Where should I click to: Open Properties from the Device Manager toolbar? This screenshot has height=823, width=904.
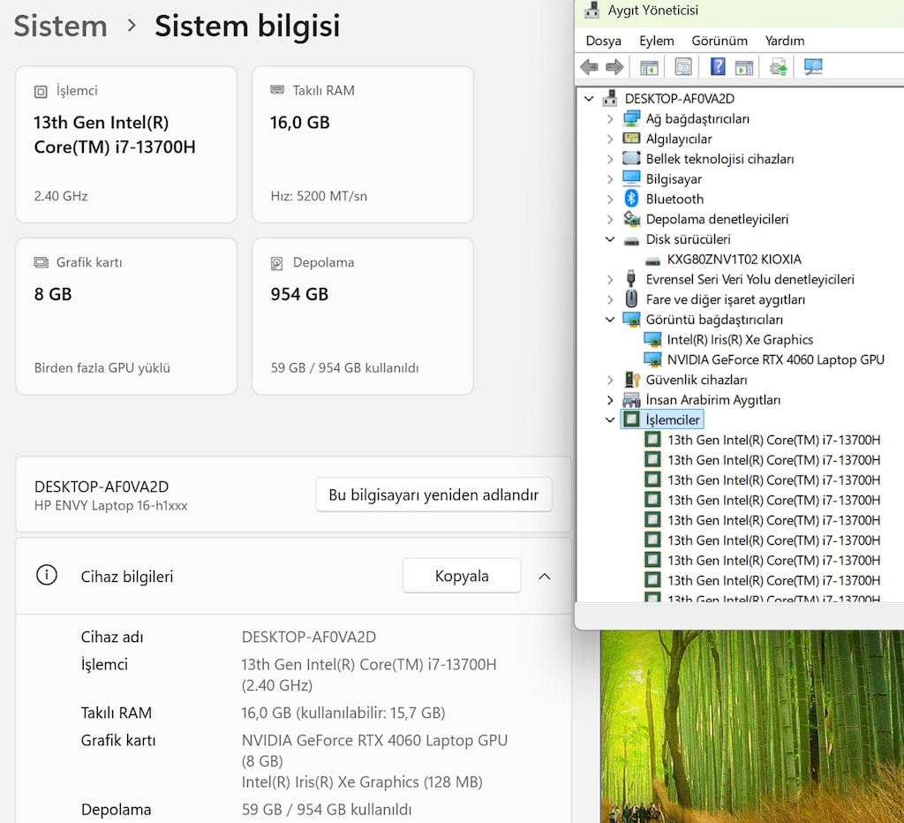tap(683, 67)
